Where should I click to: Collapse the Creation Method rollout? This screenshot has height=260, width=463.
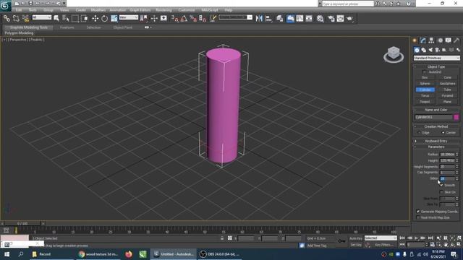(x=436, y=126)
